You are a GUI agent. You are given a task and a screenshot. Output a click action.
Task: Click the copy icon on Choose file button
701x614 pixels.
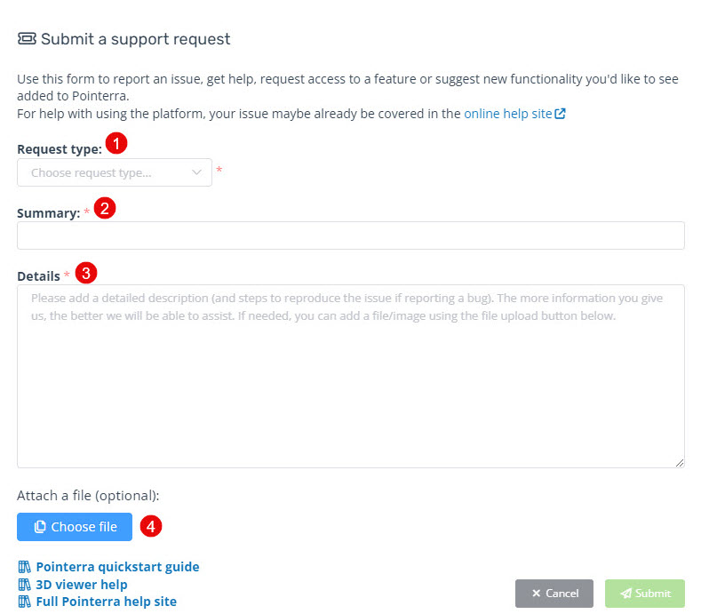point(40,527)
